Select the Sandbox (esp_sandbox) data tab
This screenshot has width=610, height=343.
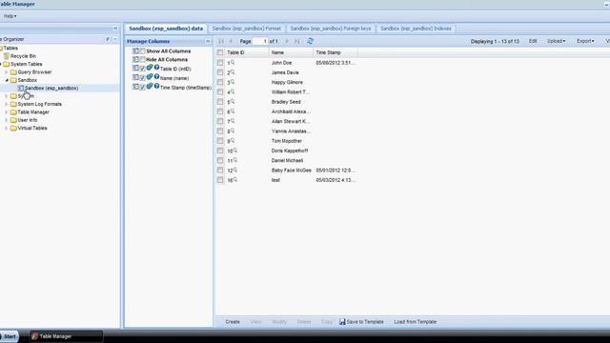coord(166,29)
